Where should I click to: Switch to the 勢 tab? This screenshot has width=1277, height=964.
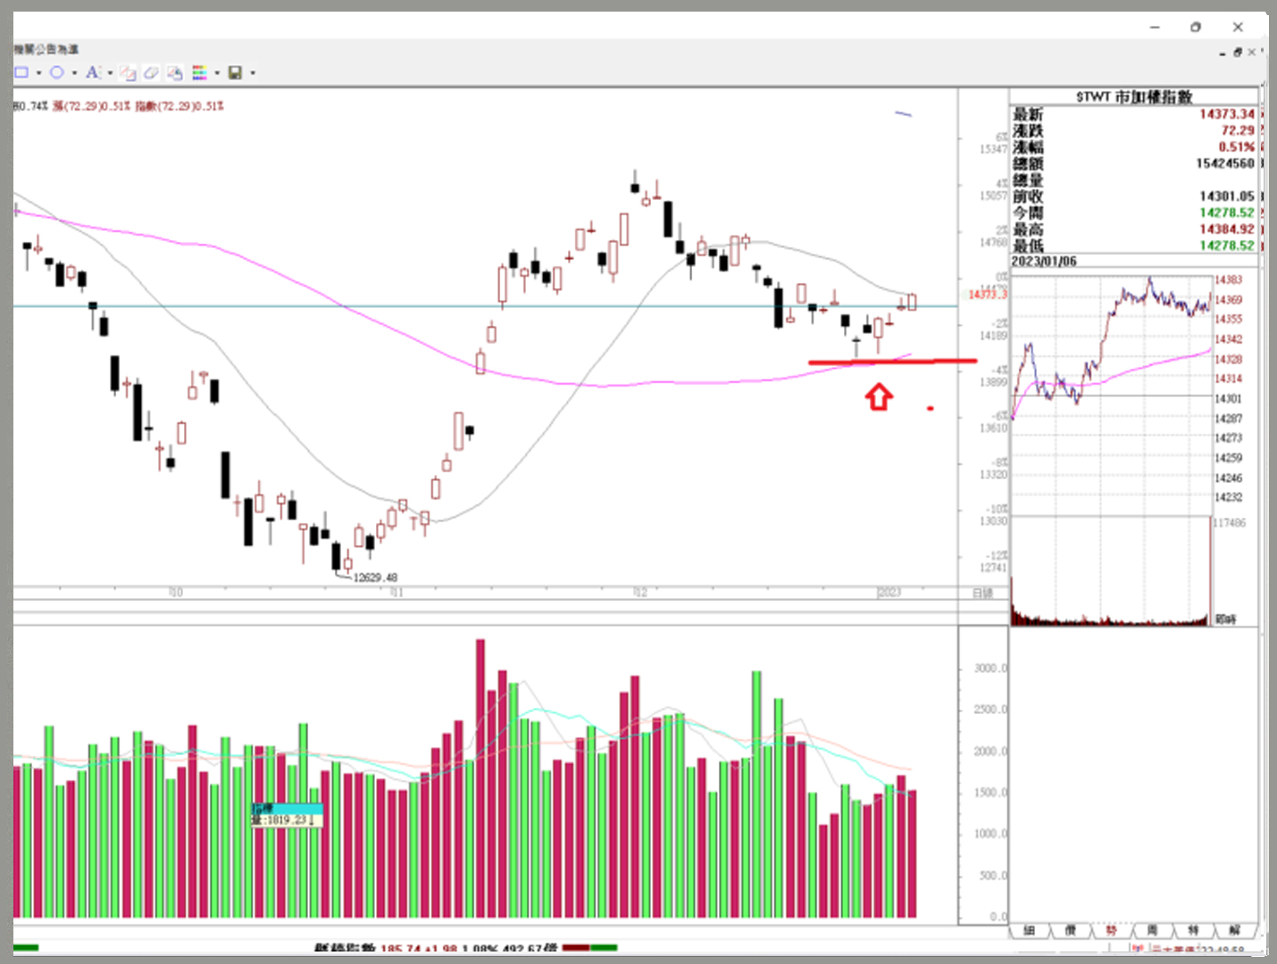coord(1111,930)
